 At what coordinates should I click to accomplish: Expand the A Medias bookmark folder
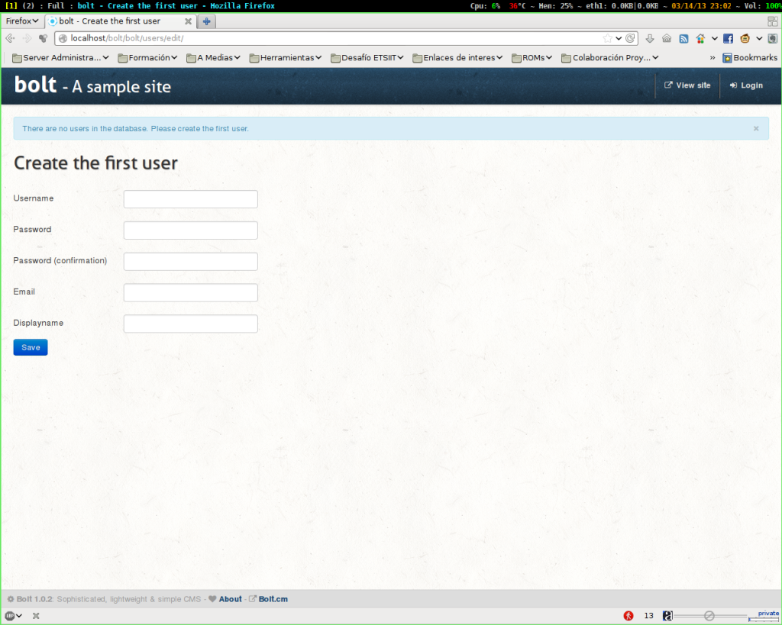pyautogui.click(x=214, y=58)
